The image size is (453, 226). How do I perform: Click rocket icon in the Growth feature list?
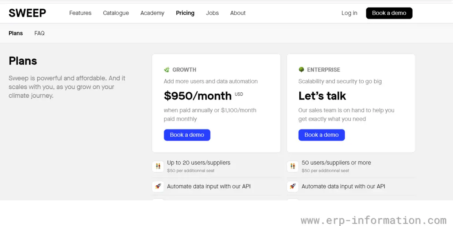tap(158, 186)
